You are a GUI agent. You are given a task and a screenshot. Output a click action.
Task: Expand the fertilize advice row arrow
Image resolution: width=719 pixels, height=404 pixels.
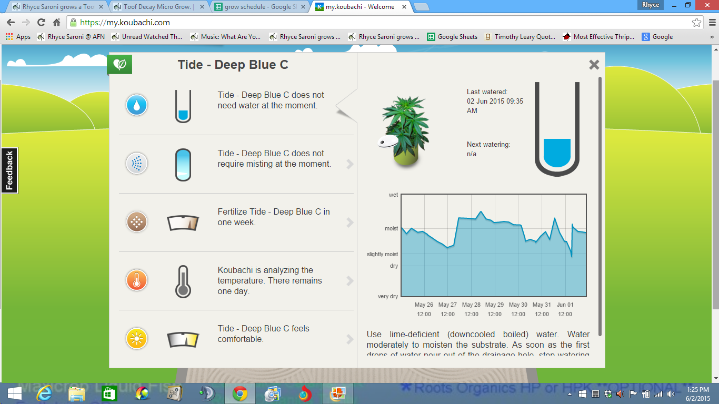pos(350,223)
